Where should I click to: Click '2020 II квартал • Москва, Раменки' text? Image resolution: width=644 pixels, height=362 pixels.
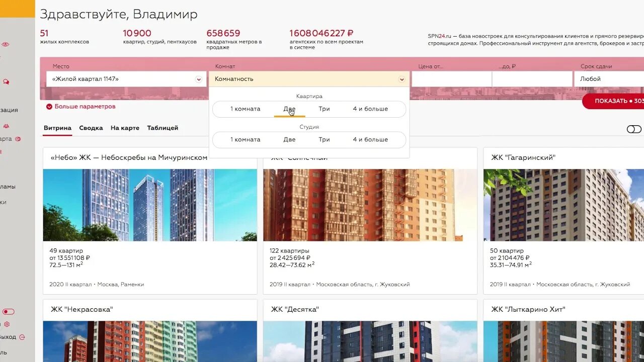pyautogui.click(x=97, y=285)
